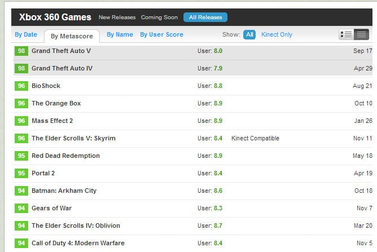This screenshot has width=377, height=252.
Task: Click the Oct 18 release date
Action: pos(363,191)
